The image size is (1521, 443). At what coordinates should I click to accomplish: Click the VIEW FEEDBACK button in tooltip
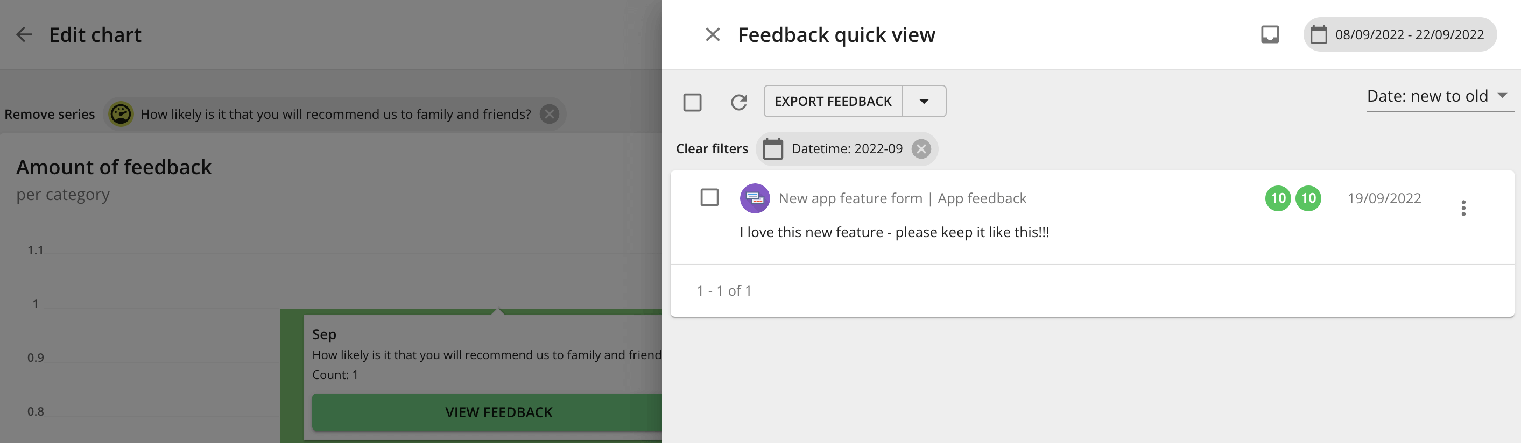[x=498, y=412]
